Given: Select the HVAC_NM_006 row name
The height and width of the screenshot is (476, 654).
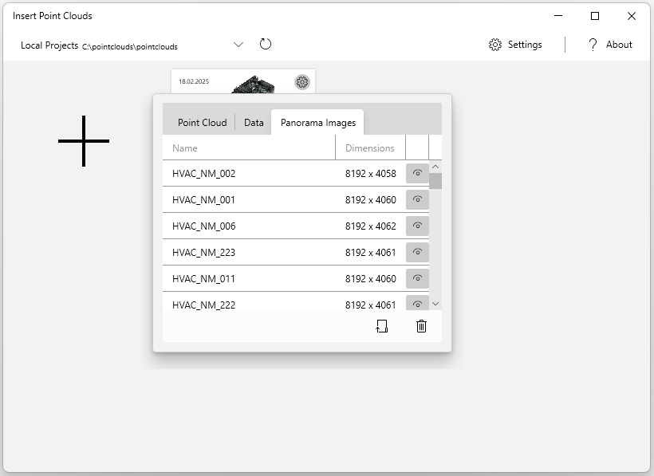Looking at the screenshot, I should 203,226.
